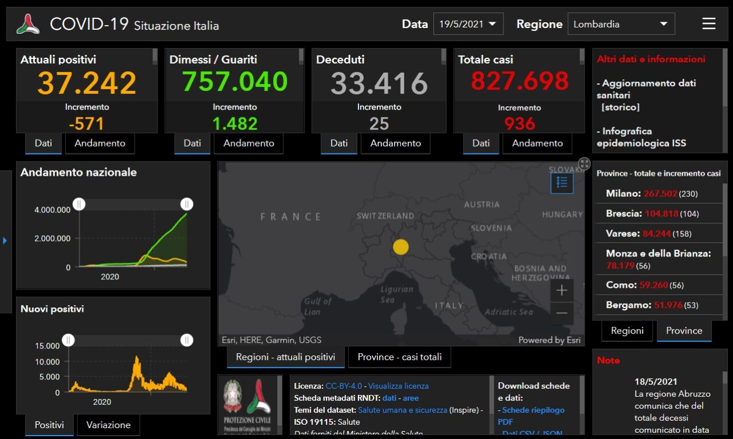
Task: Click the yellow Lombardia map marker
Action: pyautogui.click(x=401, y=247)
